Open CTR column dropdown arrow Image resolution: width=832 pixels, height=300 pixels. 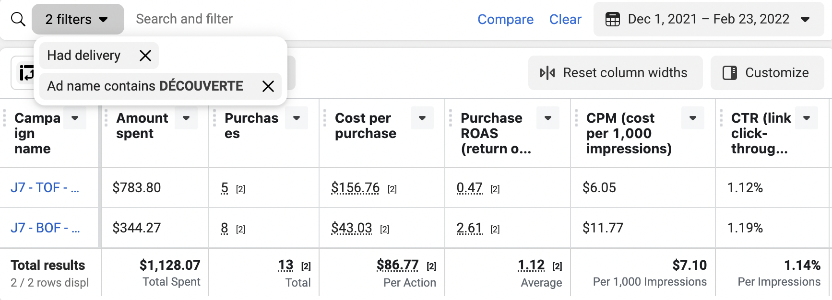click(x=807, y=118)
